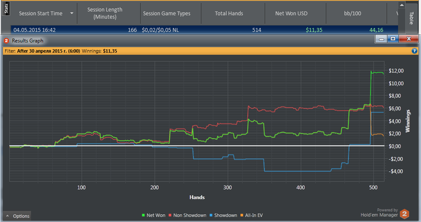Viewport: 421px width, 222px height.
Task: Minimize the Results Graph window
Action: [381, 39]
